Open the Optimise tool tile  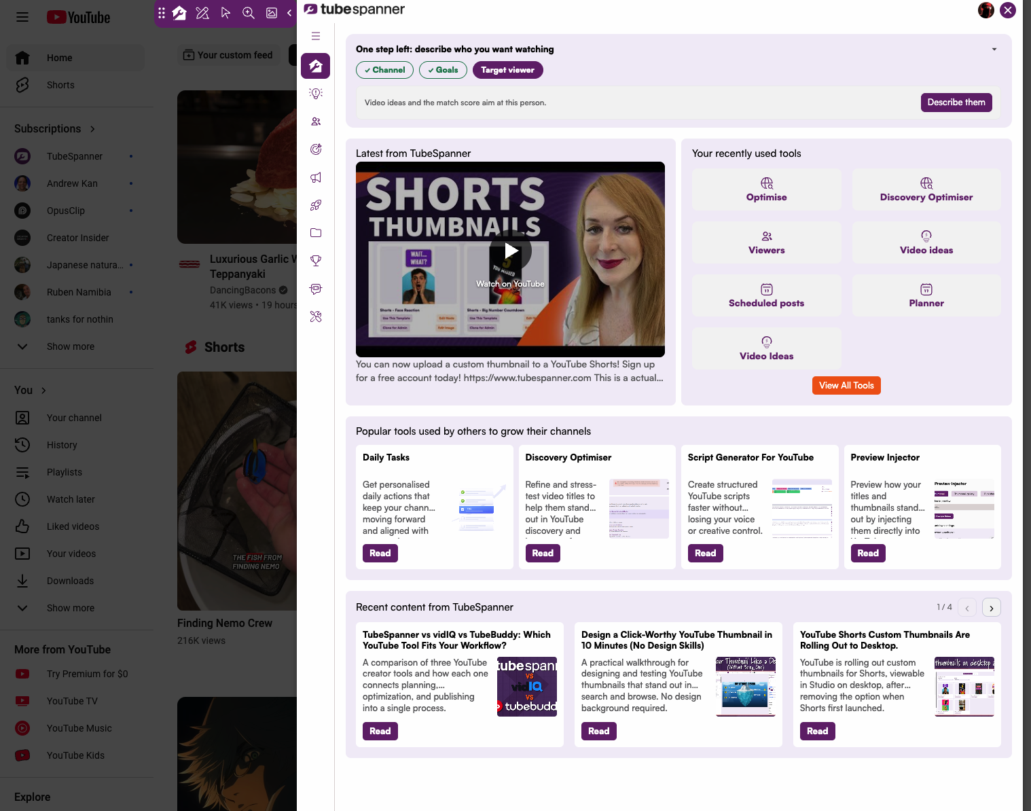point(767,190)
